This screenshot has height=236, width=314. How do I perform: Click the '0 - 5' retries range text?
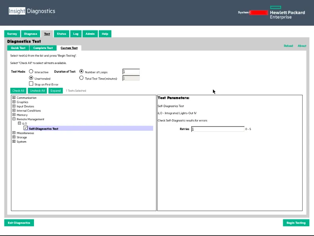[x=248, y=129]
